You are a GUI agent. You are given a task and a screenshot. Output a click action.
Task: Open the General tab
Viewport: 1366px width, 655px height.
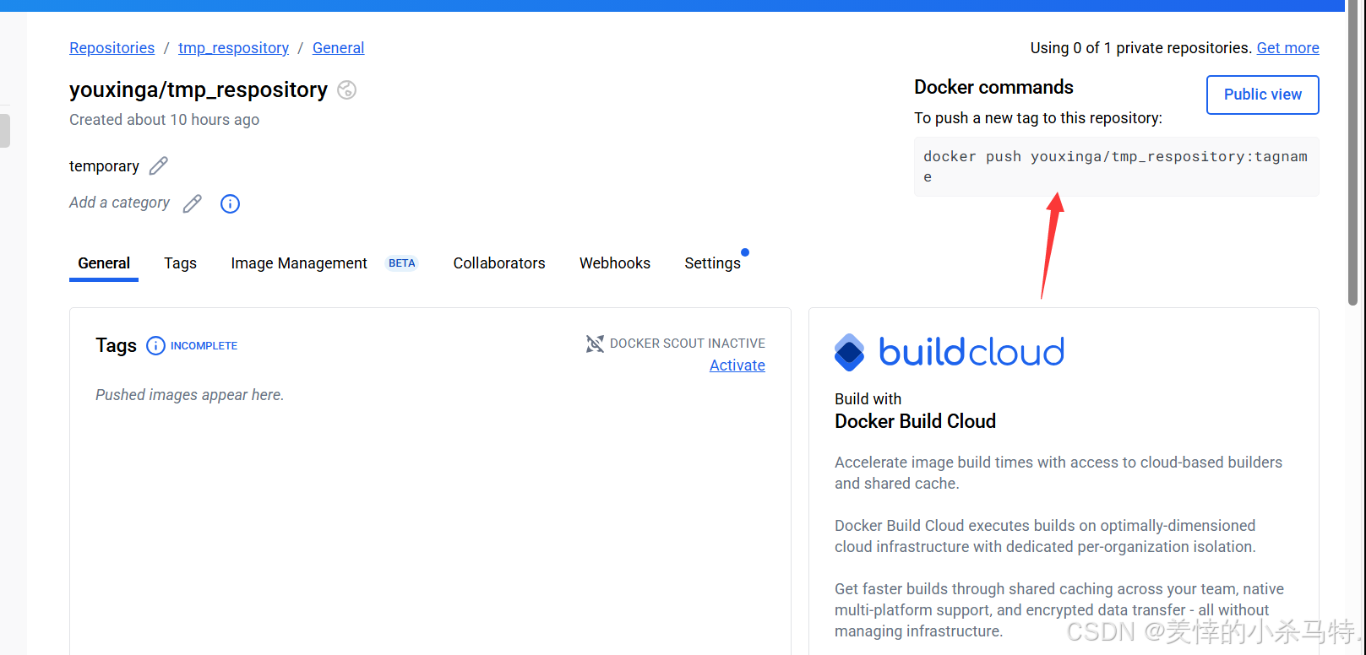pyautogui.click(x=104, y=263)
